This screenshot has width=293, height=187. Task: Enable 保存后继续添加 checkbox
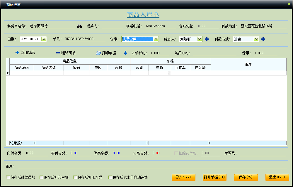[8, 177]
